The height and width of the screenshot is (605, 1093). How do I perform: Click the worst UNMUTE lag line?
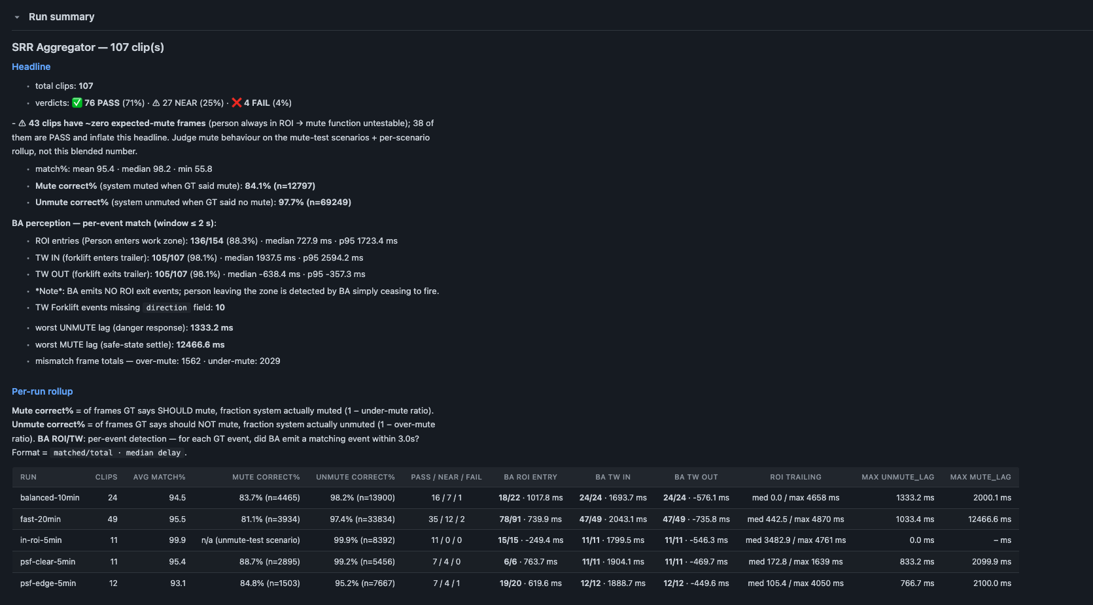tap(134, 328)
